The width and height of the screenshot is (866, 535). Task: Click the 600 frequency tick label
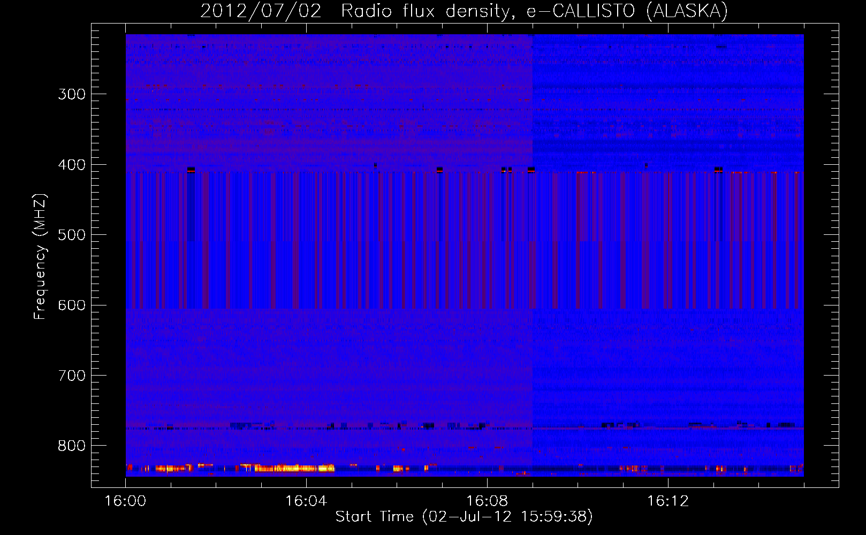72,305
